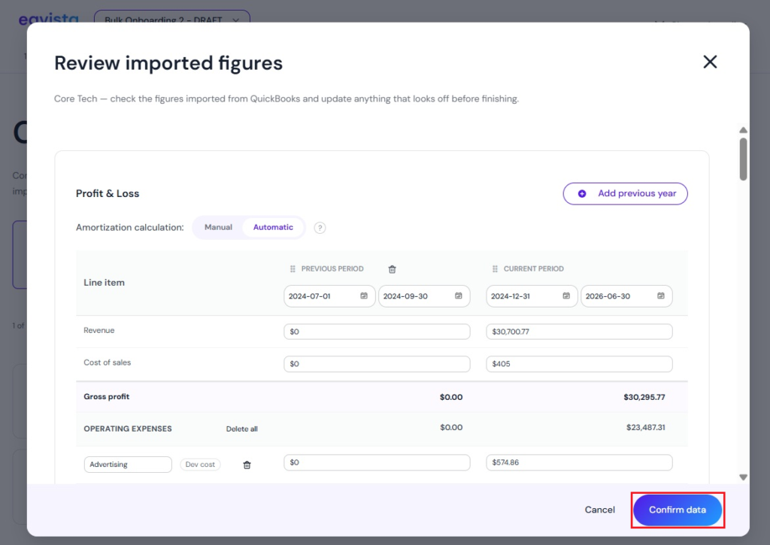770x545 pixels.
Task: Click the OPERATING EXPENSES label
Action: [128, 428]
